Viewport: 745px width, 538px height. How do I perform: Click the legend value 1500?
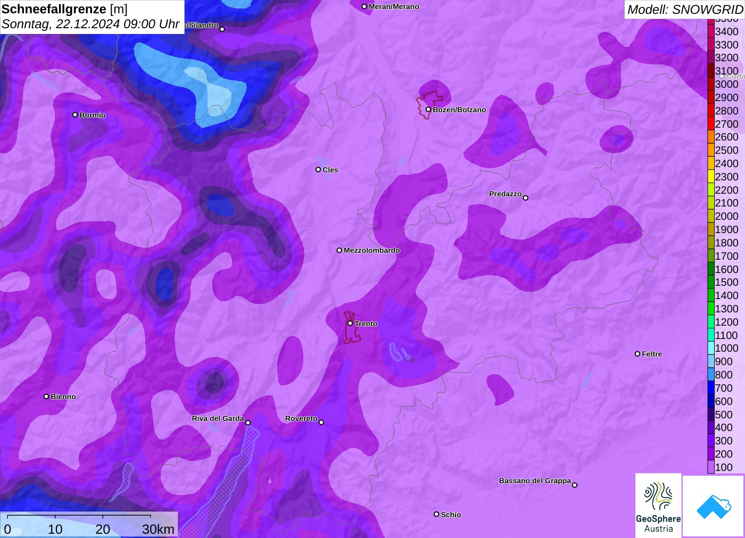[726, 282]
